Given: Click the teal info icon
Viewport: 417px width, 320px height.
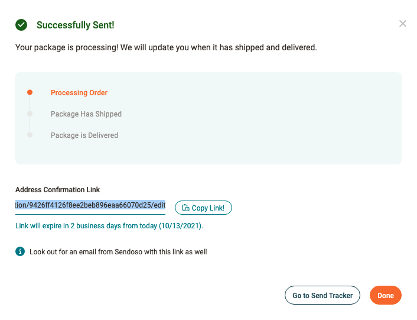Looking at the screenshot, I should [20, 251].
